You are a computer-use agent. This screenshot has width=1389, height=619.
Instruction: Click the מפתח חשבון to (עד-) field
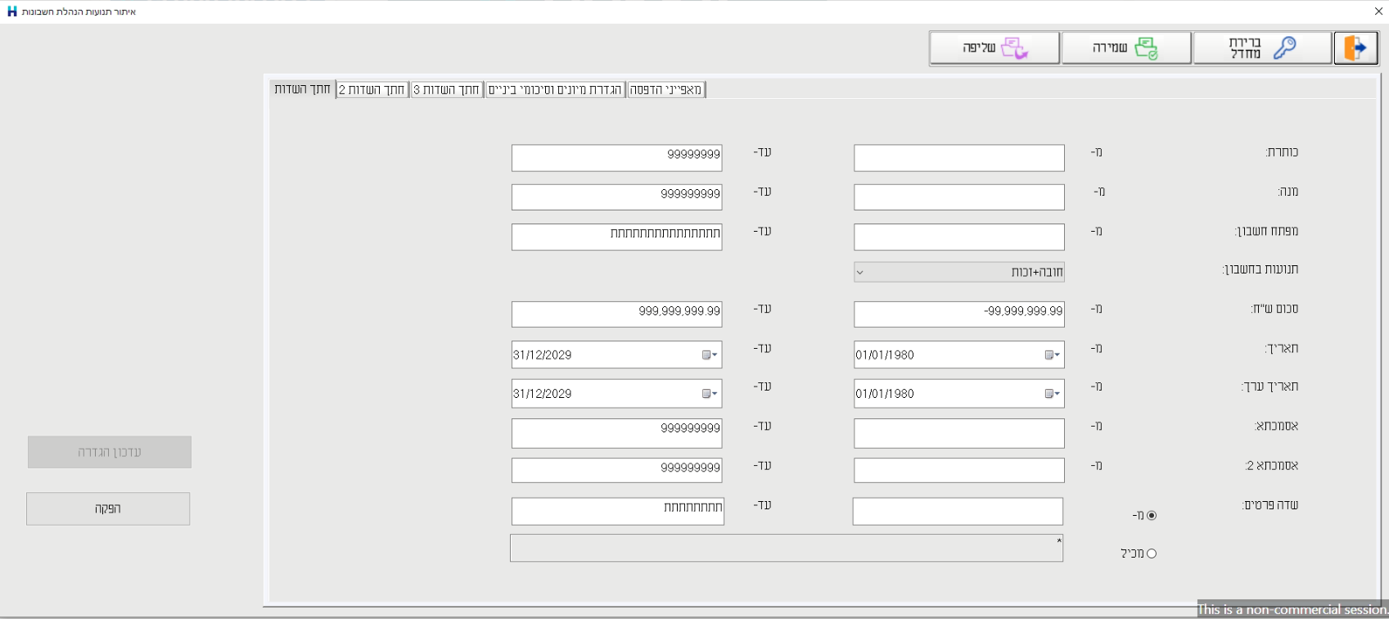617,237
